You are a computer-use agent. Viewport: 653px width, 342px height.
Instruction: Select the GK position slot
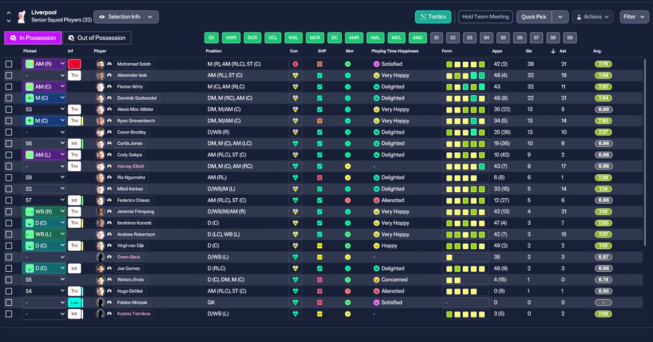[x=211, y=38]
